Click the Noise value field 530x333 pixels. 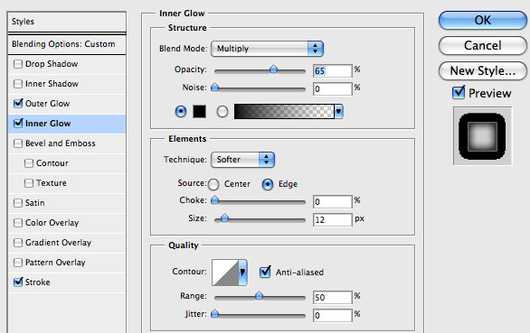click(x=332, y=89)
